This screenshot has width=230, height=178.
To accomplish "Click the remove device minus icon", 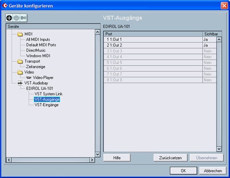I will click(16, 18).
